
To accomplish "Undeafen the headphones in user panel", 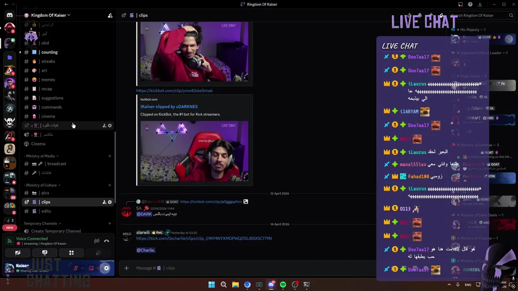I will pyautogui.click(x=91, y=268).
